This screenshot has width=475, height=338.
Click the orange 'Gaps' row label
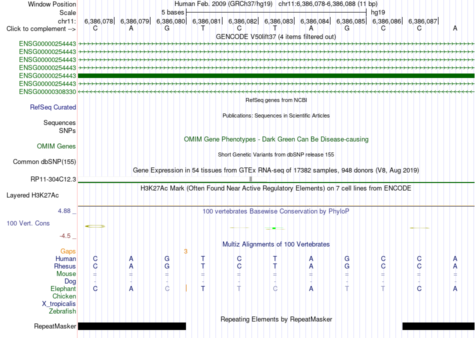[68, 251]
